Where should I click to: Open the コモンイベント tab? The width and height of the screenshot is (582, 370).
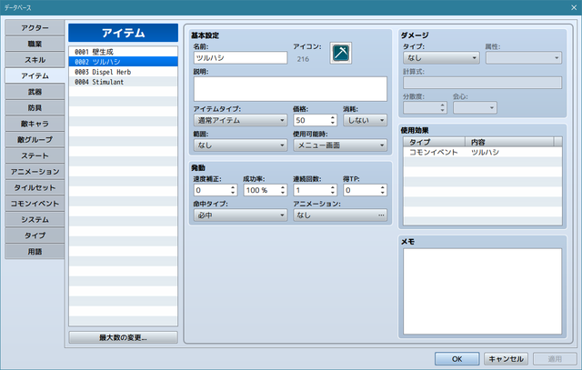tap(35, 204)
